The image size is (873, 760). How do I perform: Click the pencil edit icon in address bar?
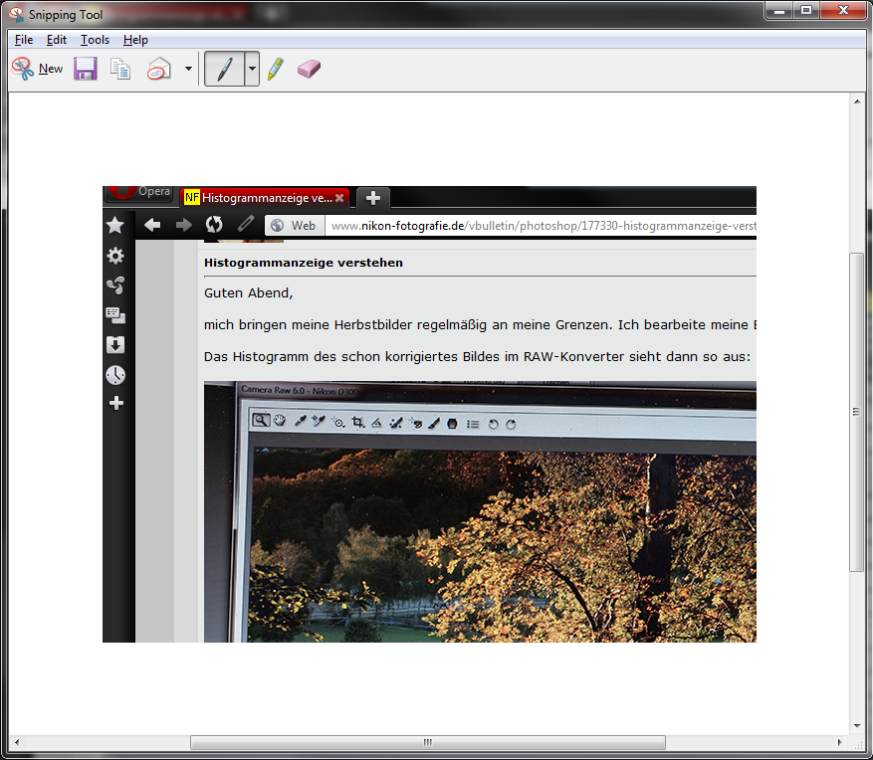coord(246,224)
